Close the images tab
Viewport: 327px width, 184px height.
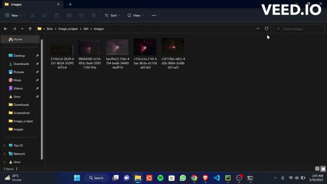[58, 4]
